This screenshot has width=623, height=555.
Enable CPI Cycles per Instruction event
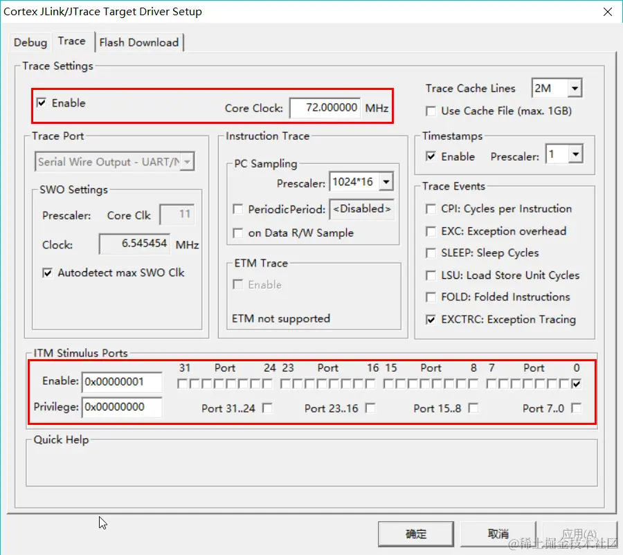pos(431,209)
